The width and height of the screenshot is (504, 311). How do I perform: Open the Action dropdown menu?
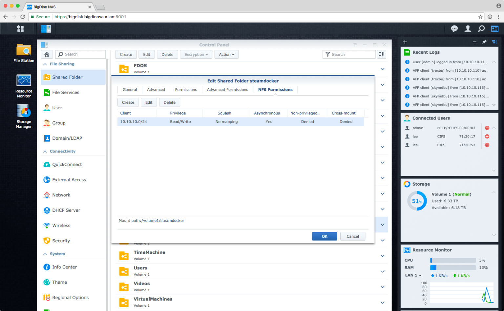click(x=226, y=54)
